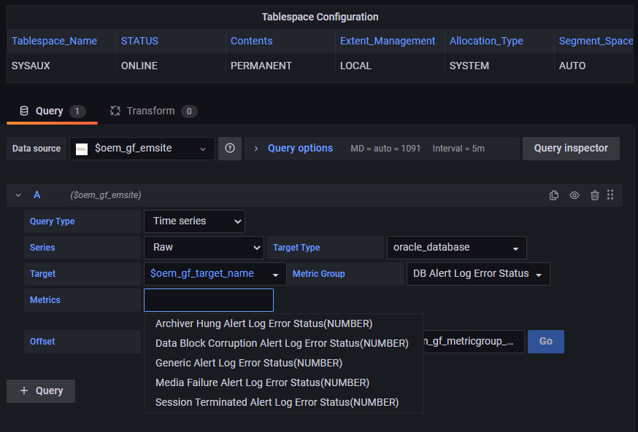The image size is (638, 432).
Task: Click the drag handle for query A
Action: (610, 195)
